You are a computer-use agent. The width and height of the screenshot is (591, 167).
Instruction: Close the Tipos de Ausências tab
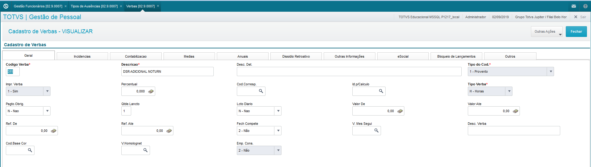click(121, 6)
